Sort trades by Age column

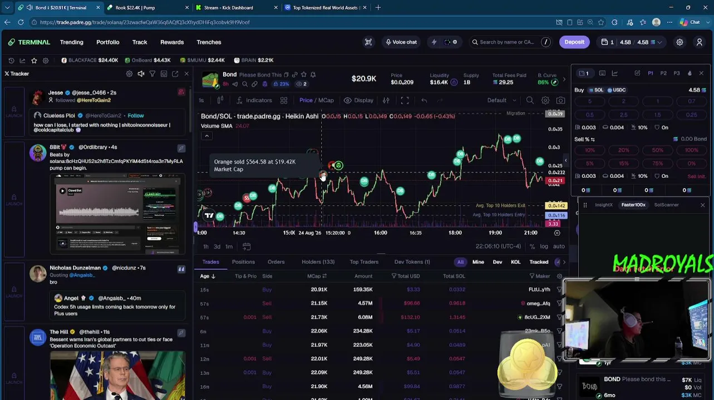point(208,276)
